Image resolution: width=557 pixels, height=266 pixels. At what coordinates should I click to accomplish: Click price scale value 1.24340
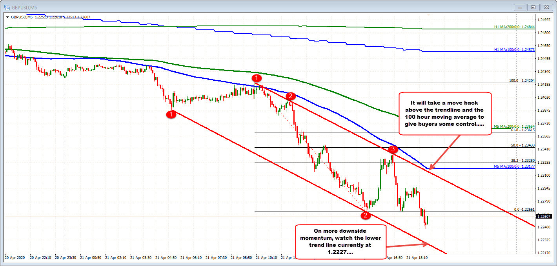pyautogui.click(x=544, y=71)
